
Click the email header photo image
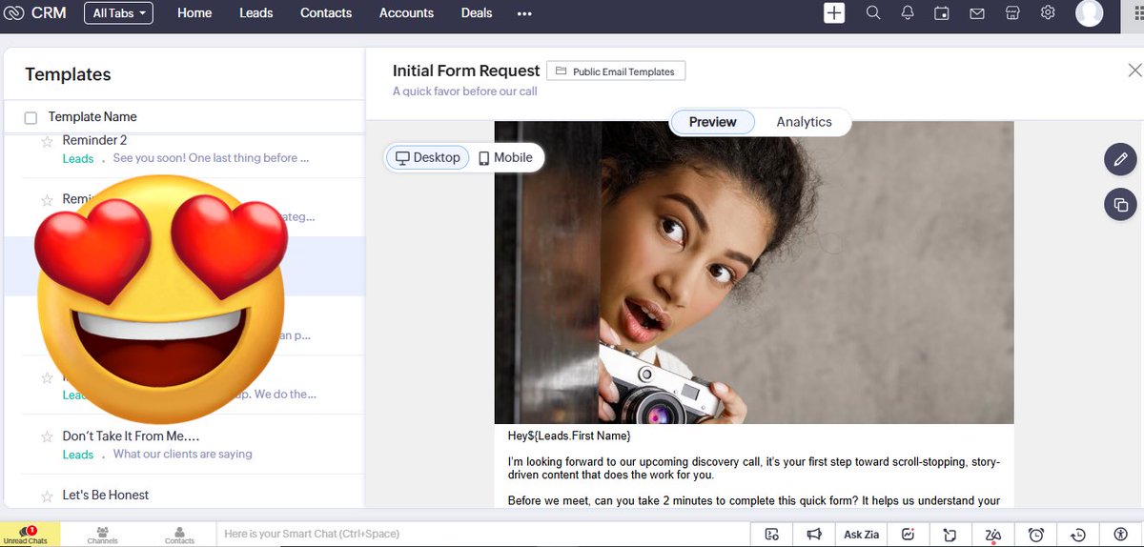(x=754, y=273)
